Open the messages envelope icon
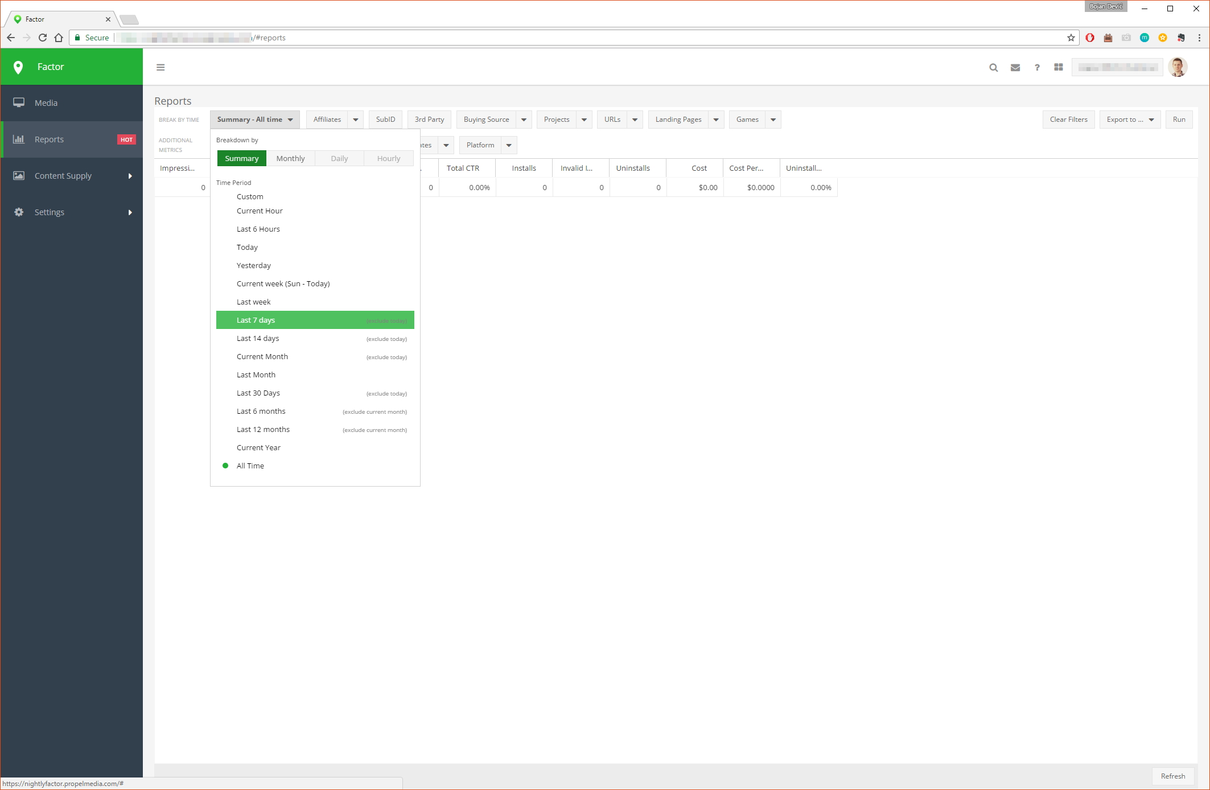 click(1015, 67)
